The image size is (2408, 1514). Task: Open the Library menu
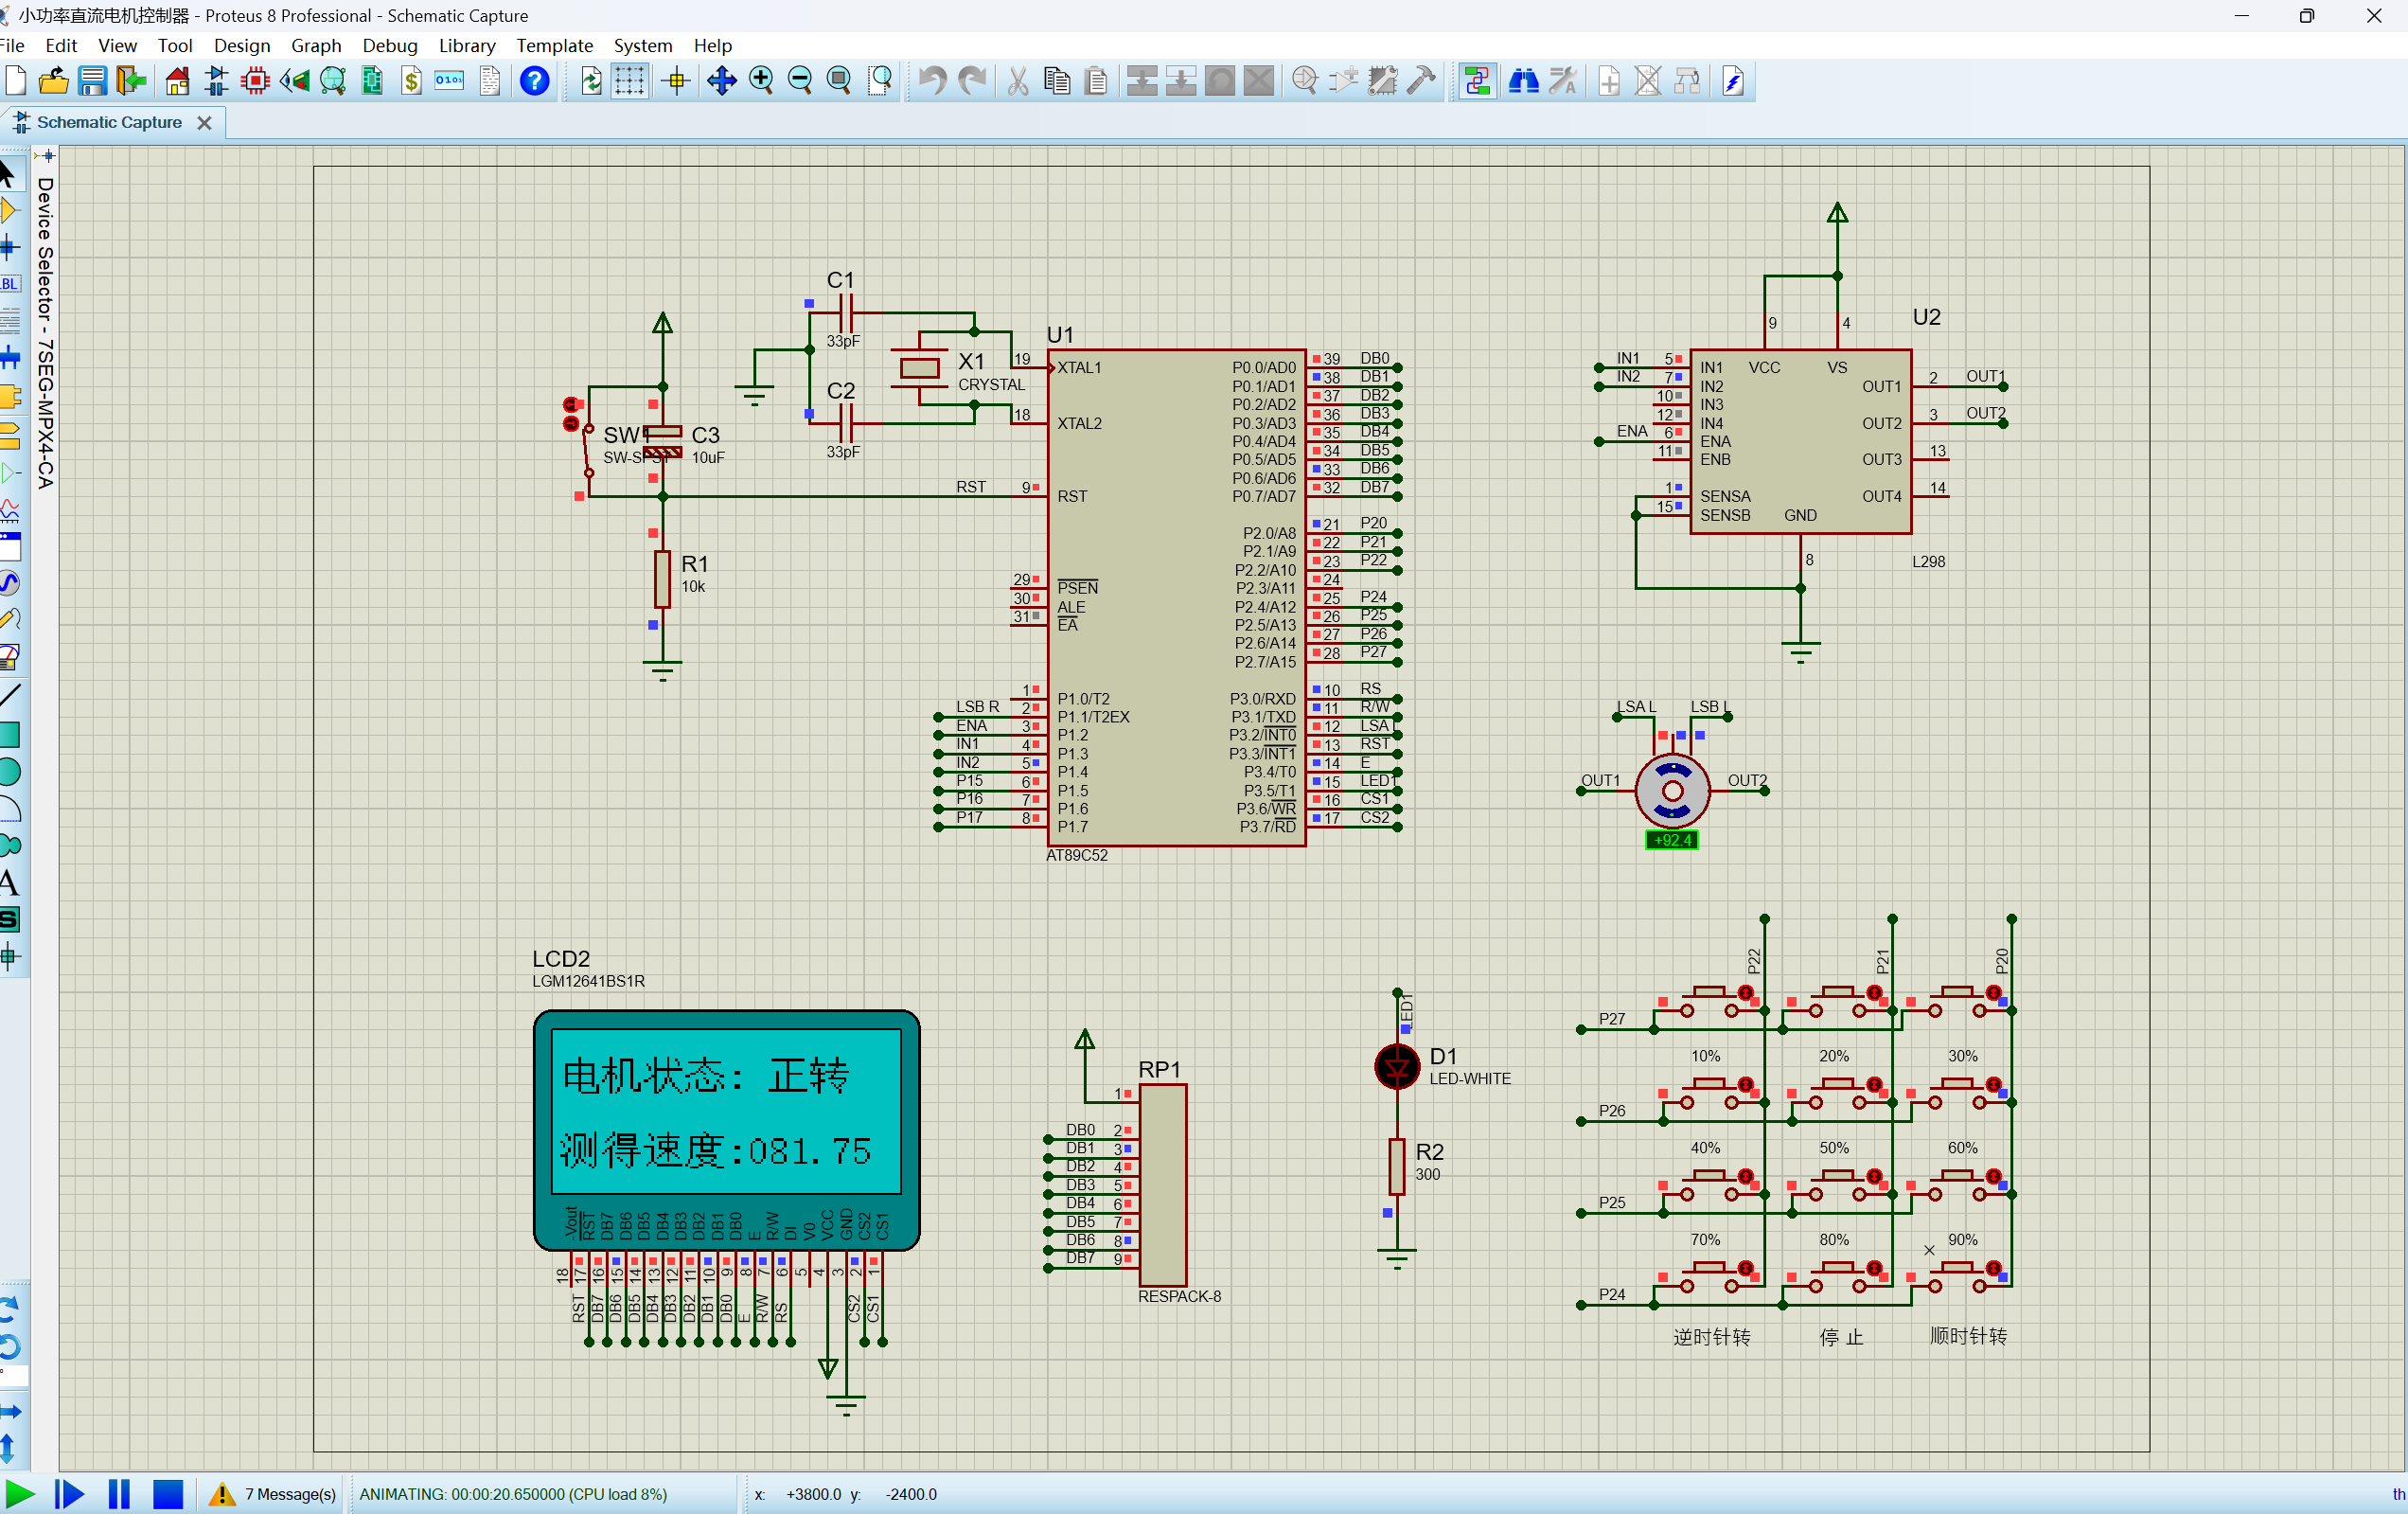tap(466, 45)
